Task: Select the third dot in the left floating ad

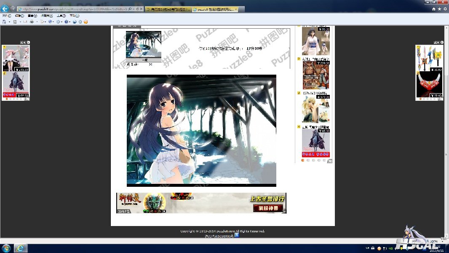Action: (x=14, y=99)
